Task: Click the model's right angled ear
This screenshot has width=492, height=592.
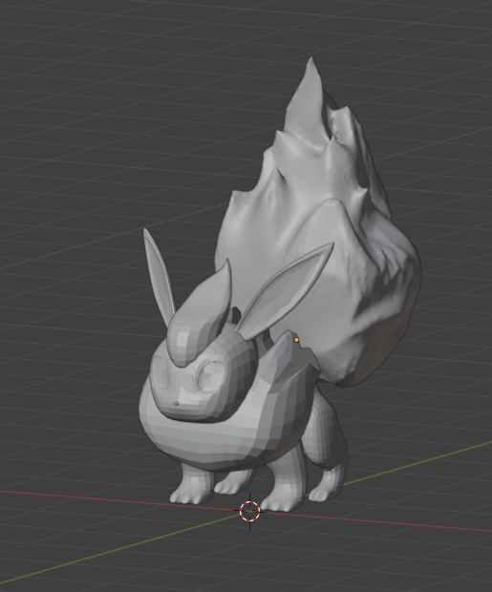Action: tap(286, 290)
